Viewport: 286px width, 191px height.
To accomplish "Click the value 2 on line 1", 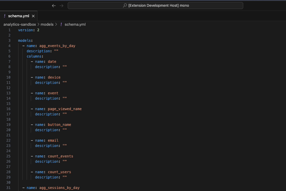I will click(38, 30).
